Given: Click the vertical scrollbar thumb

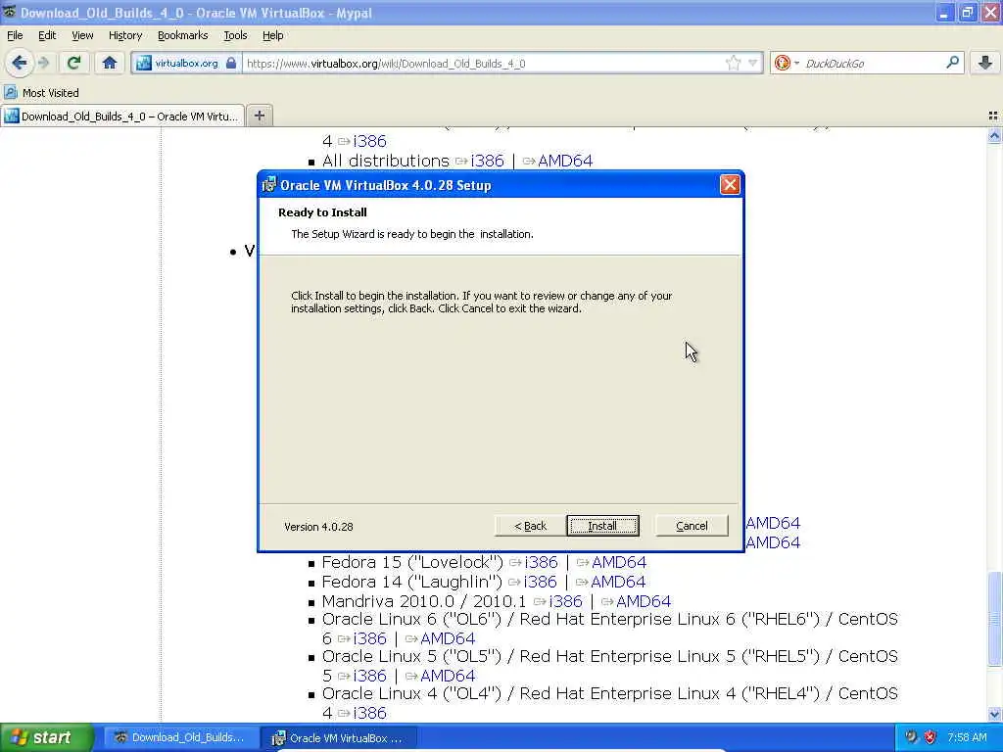Looking at the screenshot, I should (x=995, y=619).
